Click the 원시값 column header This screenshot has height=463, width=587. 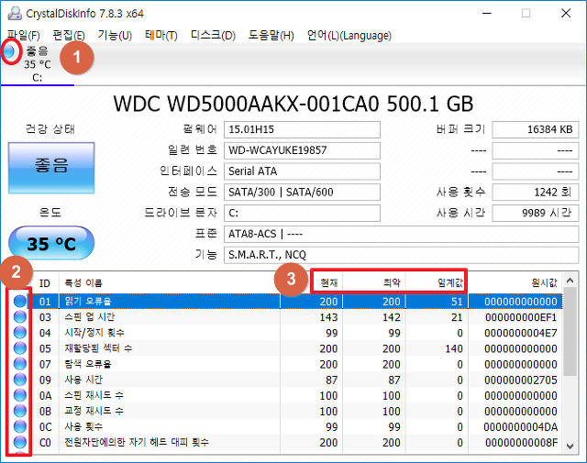(x=515, y=283)
